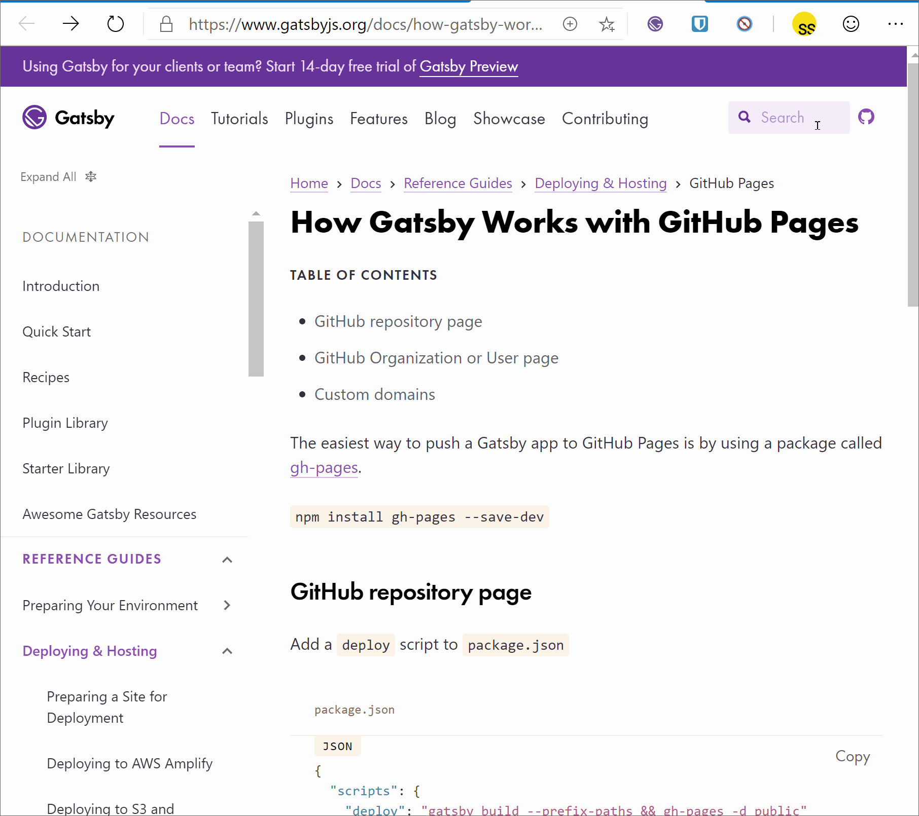Viewport: 919px width, 816px height.
Task: Open the yellow SS profile avatar
Action: click(804, 24)
